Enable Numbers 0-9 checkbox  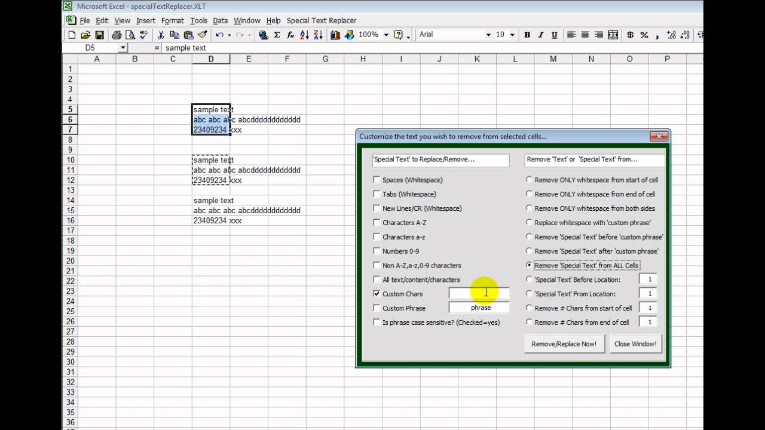coord(377,251)
